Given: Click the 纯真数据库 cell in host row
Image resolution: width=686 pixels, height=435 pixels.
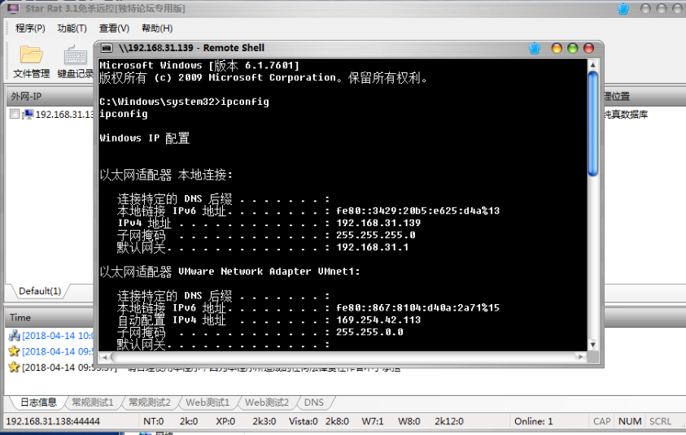Looking at the screenshot, I should point(626,115).
